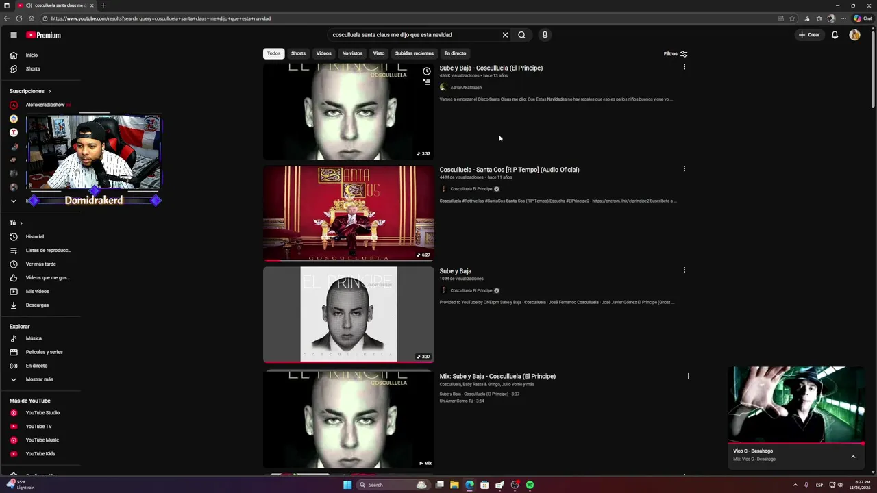Expand the Vico C miniplayer chevron
Viewport: 877px width, 493px height.
click(x=853, y=457)
